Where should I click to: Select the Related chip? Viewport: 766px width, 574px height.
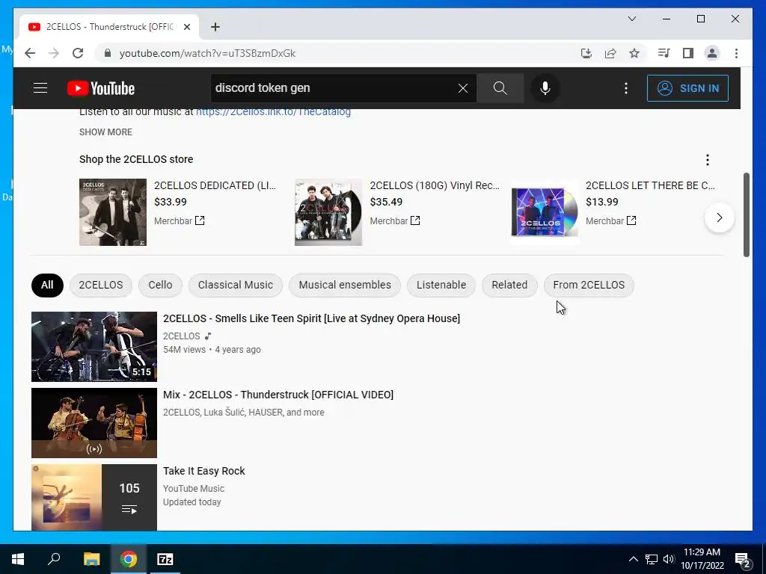(509, 285)
